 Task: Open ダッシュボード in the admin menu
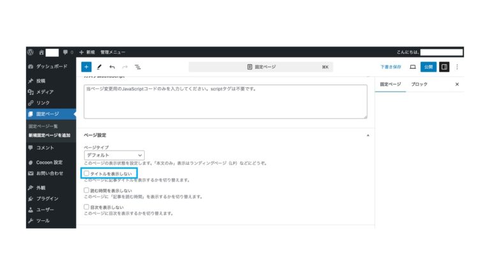point(51,66)
